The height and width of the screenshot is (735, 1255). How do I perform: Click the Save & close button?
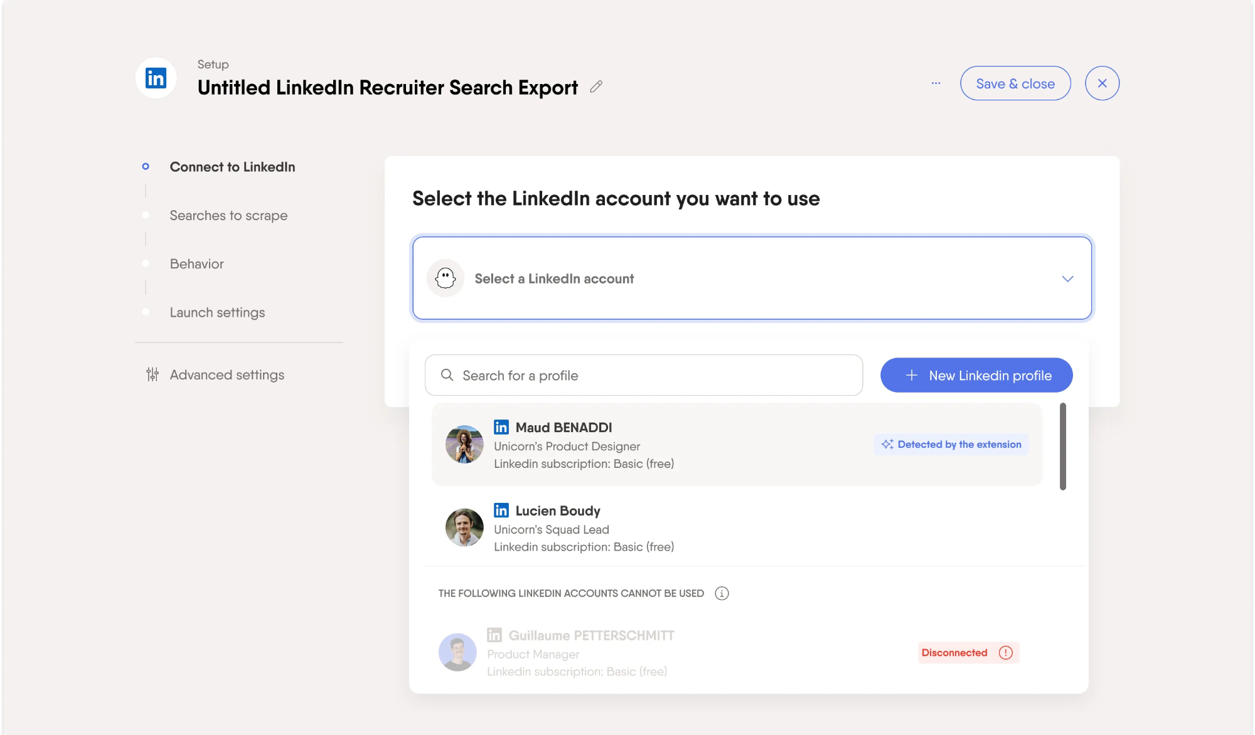pyautogui.click(x=1015, y=83)
